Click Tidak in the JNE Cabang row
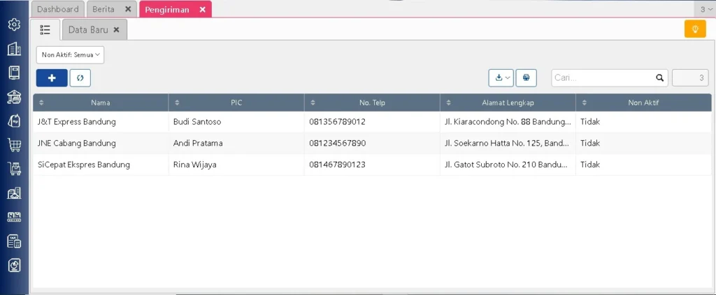 coord(589,144)
